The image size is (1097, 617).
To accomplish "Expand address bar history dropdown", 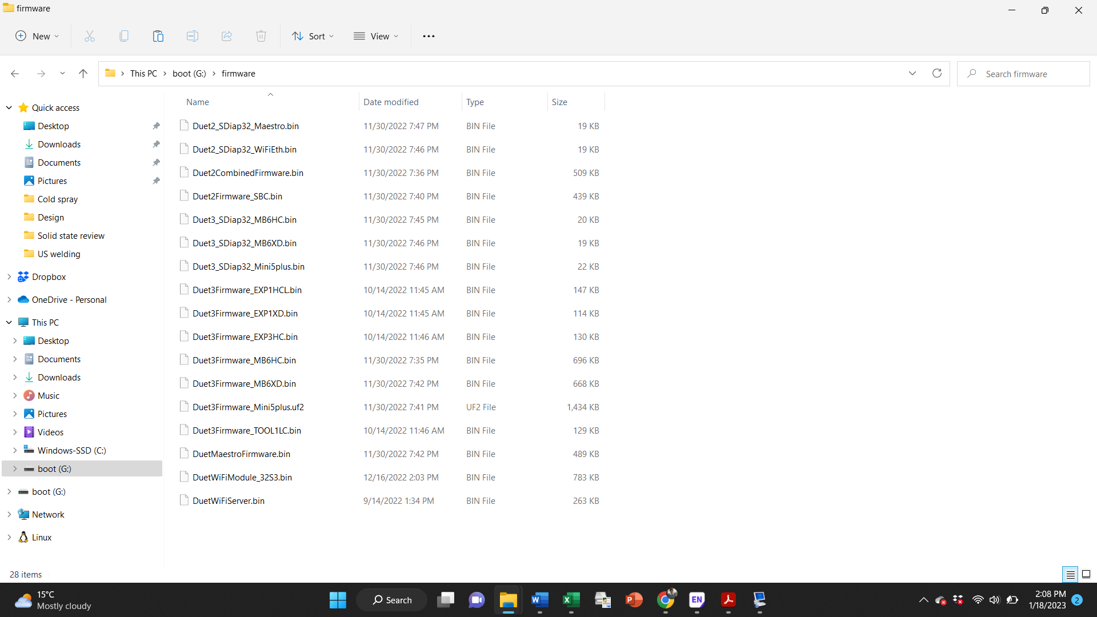I will point(912,73).
